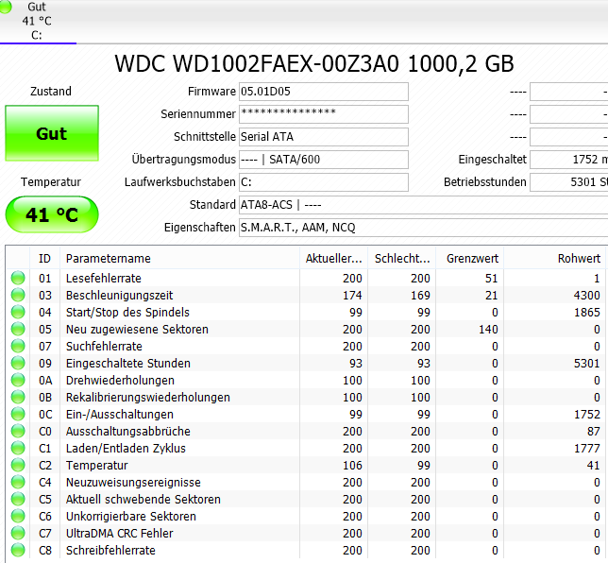The image size is (608, 563).
Task: Click the status icon for Schreibfehlerrate
Action: click(18, 550)
